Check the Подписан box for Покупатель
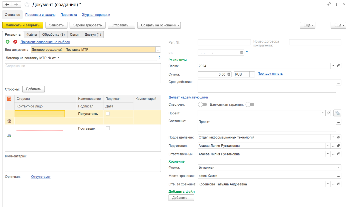The image size is (348, 207). click(x=108, y=114)
